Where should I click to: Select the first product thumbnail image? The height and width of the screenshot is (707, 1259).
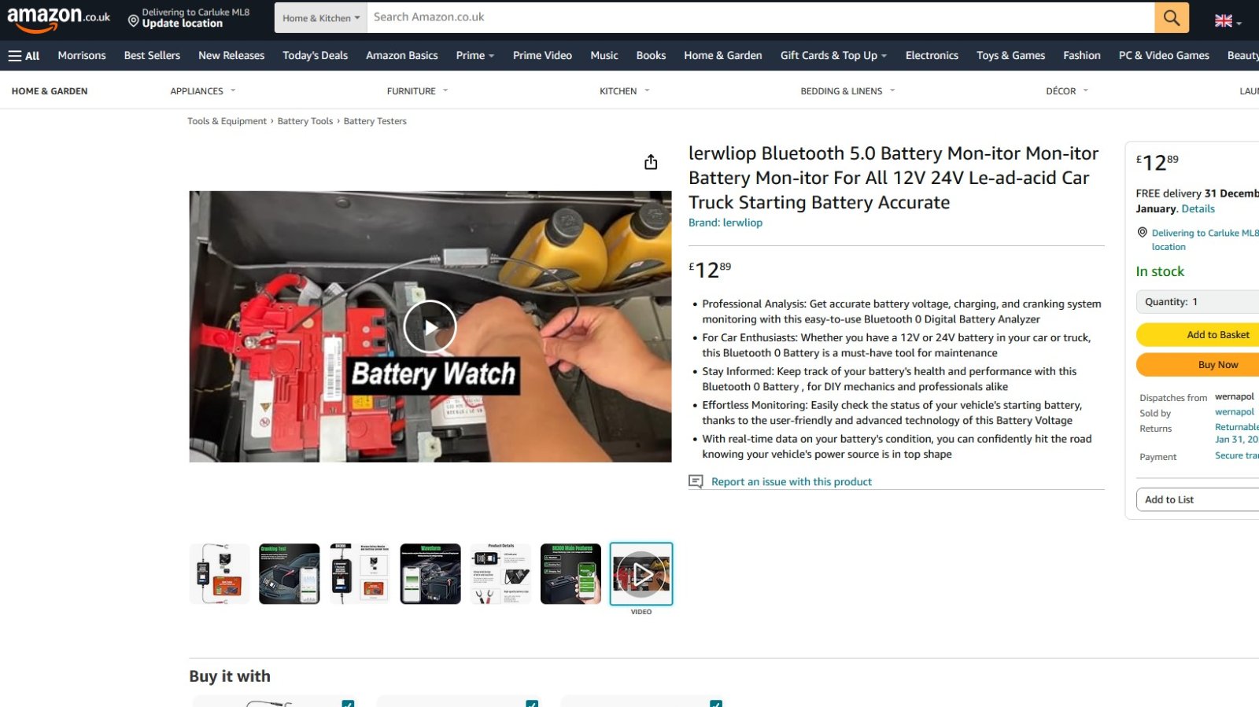220,573
